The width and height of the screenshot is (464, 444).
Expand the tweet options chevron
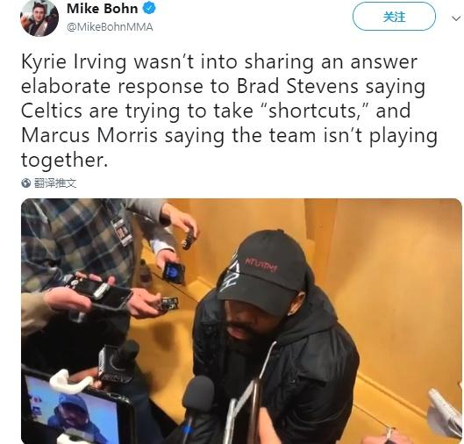456,18
